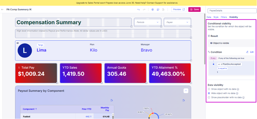257x119 pixels.
Task: Click info icon beside Show object with no data
Action: 238,89
